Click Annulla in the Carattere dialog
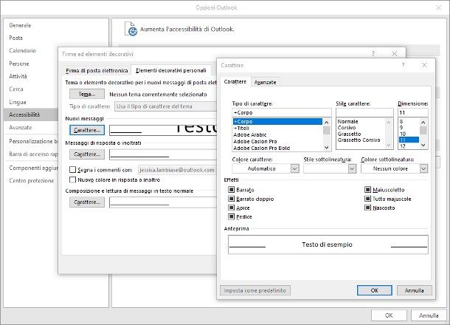Viewport: 450px width, 325px height. [414, 290]
